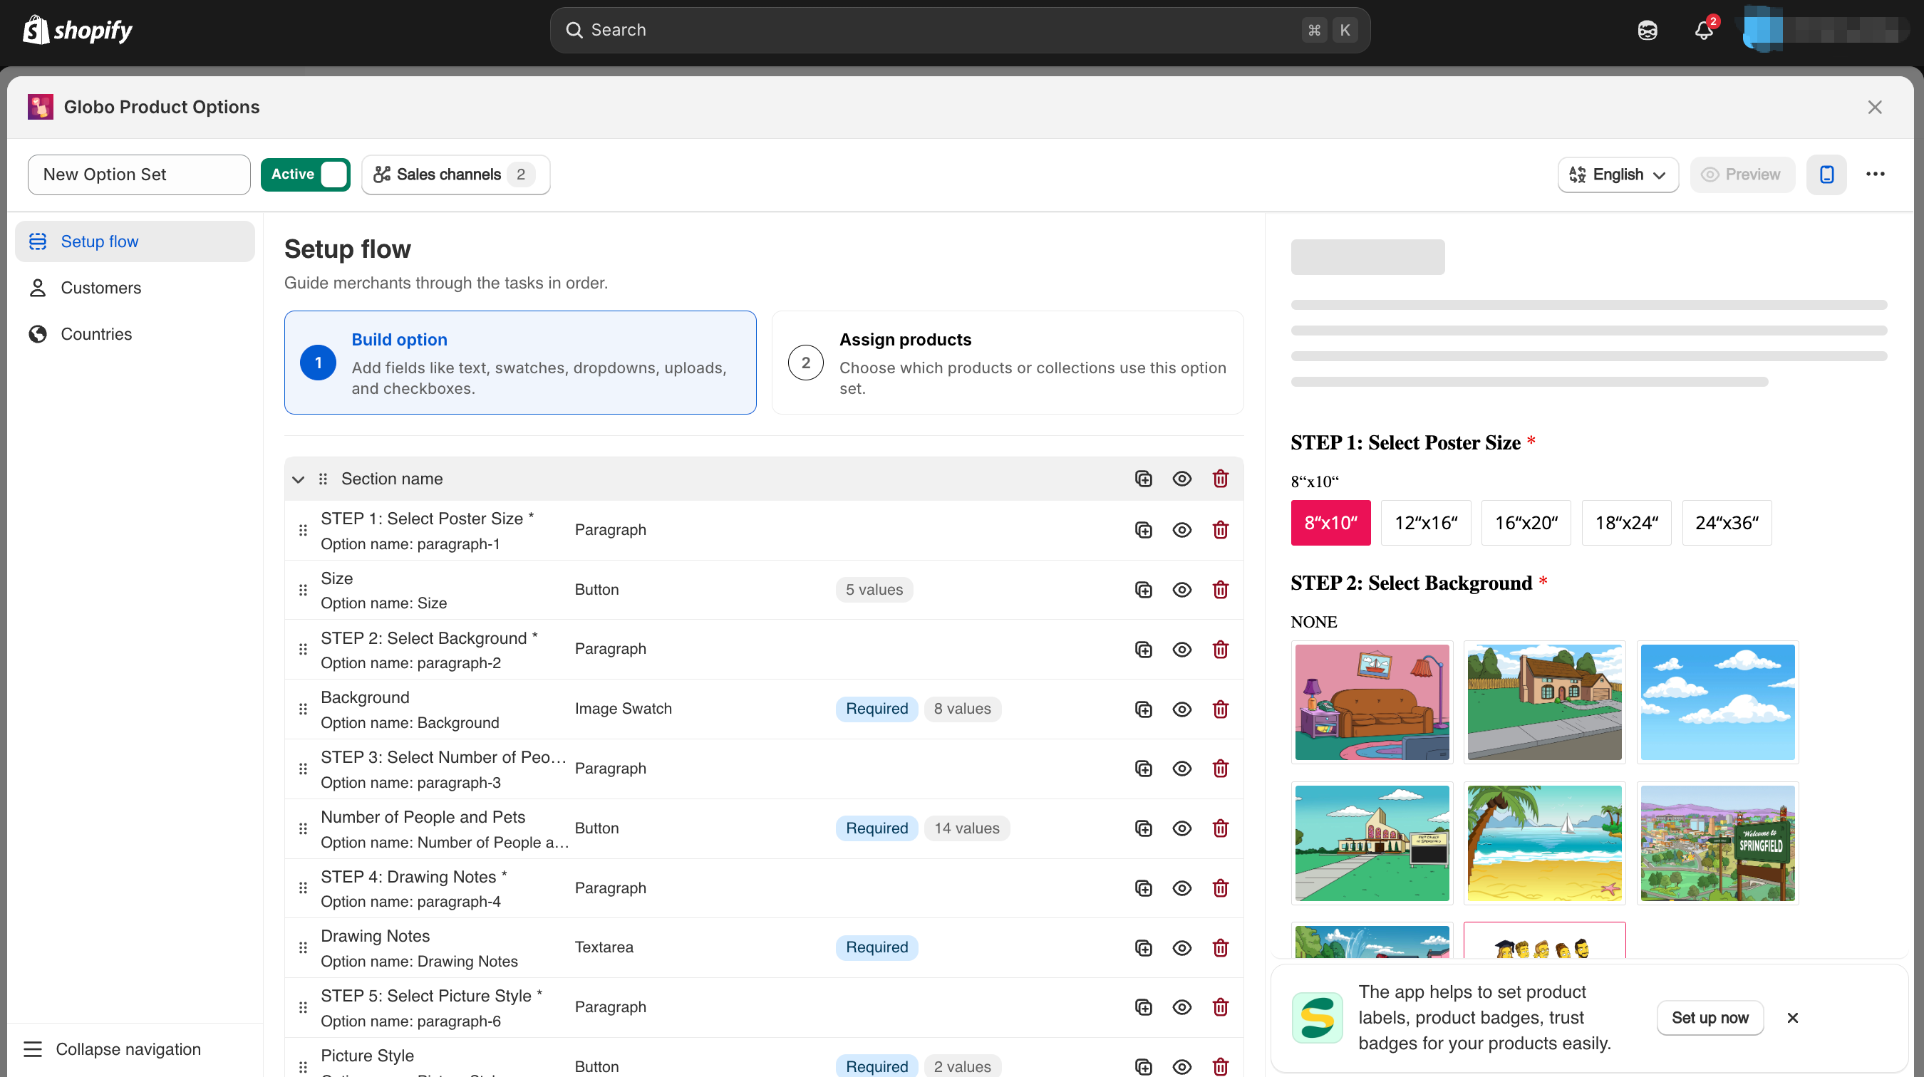Select the 12"x16" poster size button
1924x1077 pixels.
pos(1425,524)
